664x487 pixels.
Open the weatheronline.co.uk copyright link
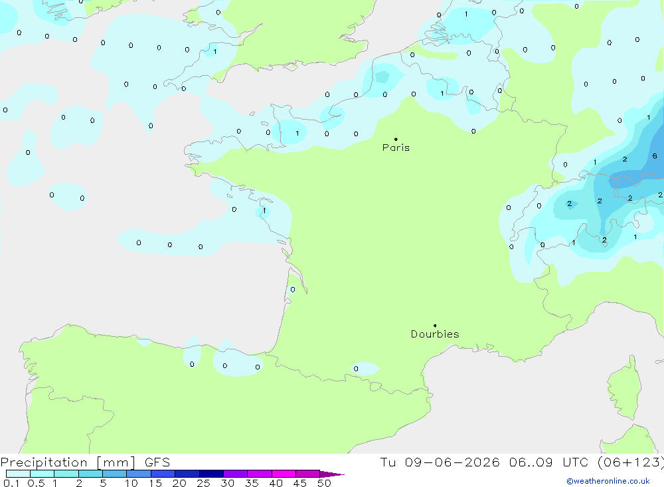tap(608, 481)
